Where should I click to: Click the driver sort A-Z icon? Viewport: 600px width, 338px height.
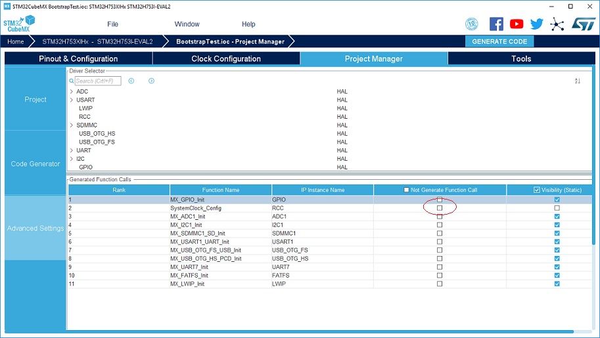pyautogui.click(x=578, y=81)
